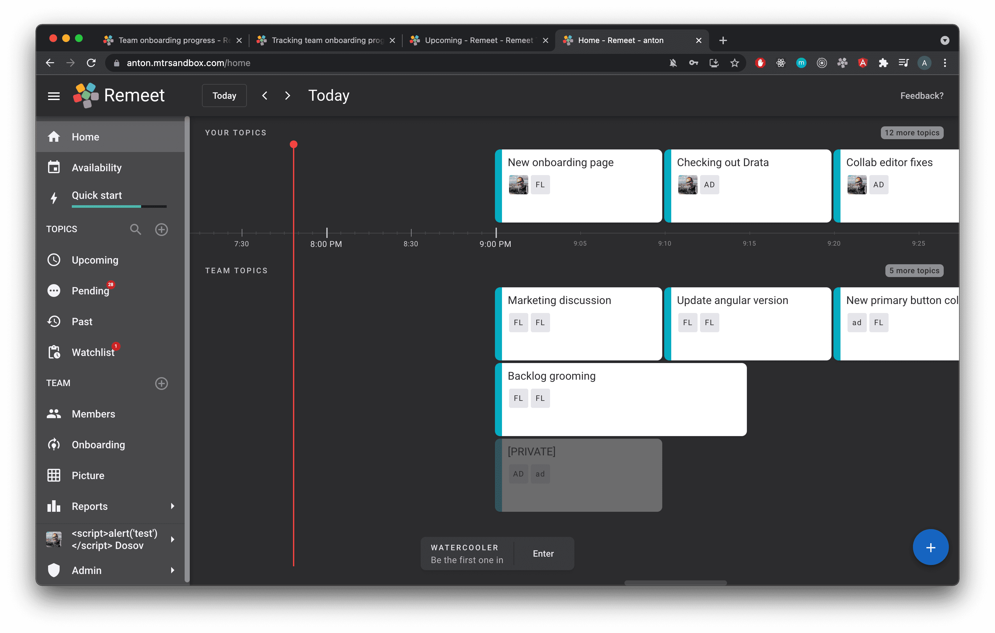Open Chrome profile avatar A
This screenshot has height=633, width=995.
click(x=924, y=63)
